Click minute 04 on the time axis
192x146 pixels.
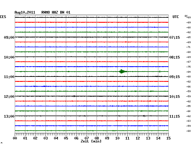[56, 138]
